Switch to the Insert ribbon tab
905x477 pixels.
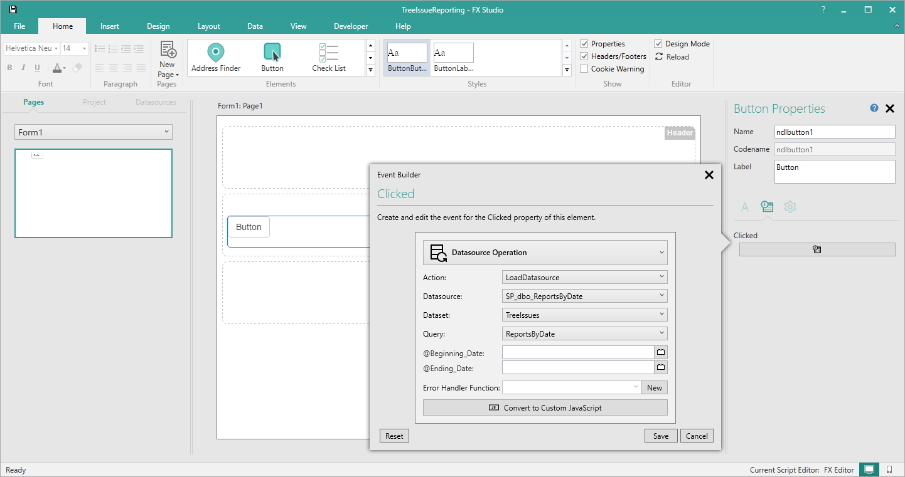(110, 26)
